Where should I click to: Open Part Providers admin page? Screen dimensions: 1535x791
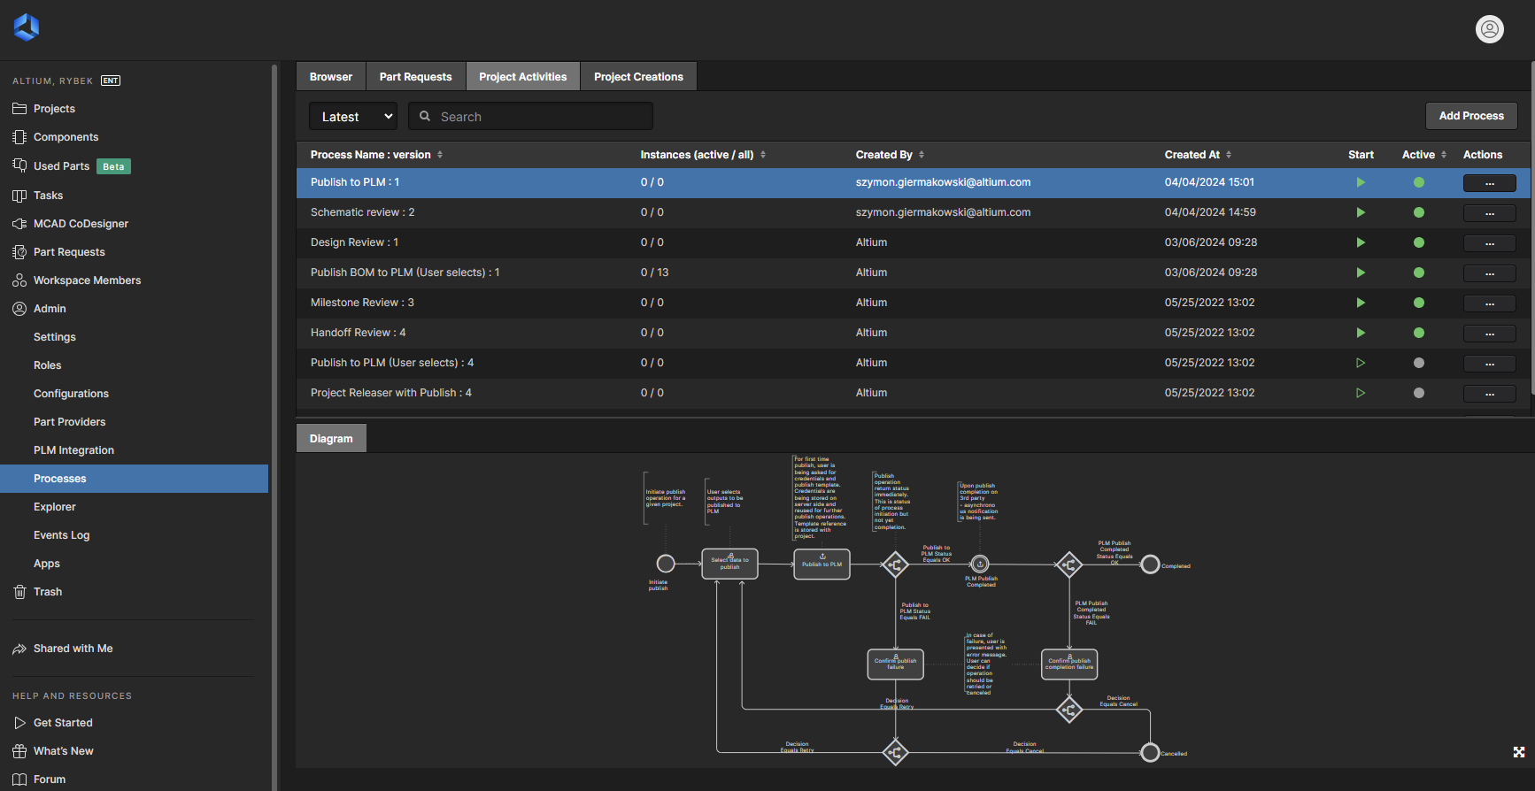(70, 422)
